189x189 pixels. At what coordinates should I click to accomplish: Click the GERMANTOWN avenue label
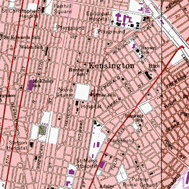[16, 118]
